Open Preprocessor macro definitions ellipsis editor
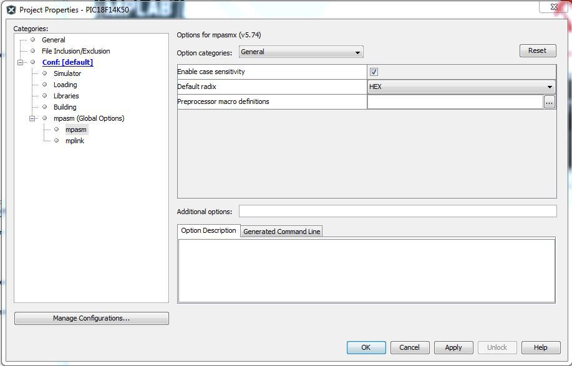Viewport: 572px width, 366px height. tap(549, 102)
